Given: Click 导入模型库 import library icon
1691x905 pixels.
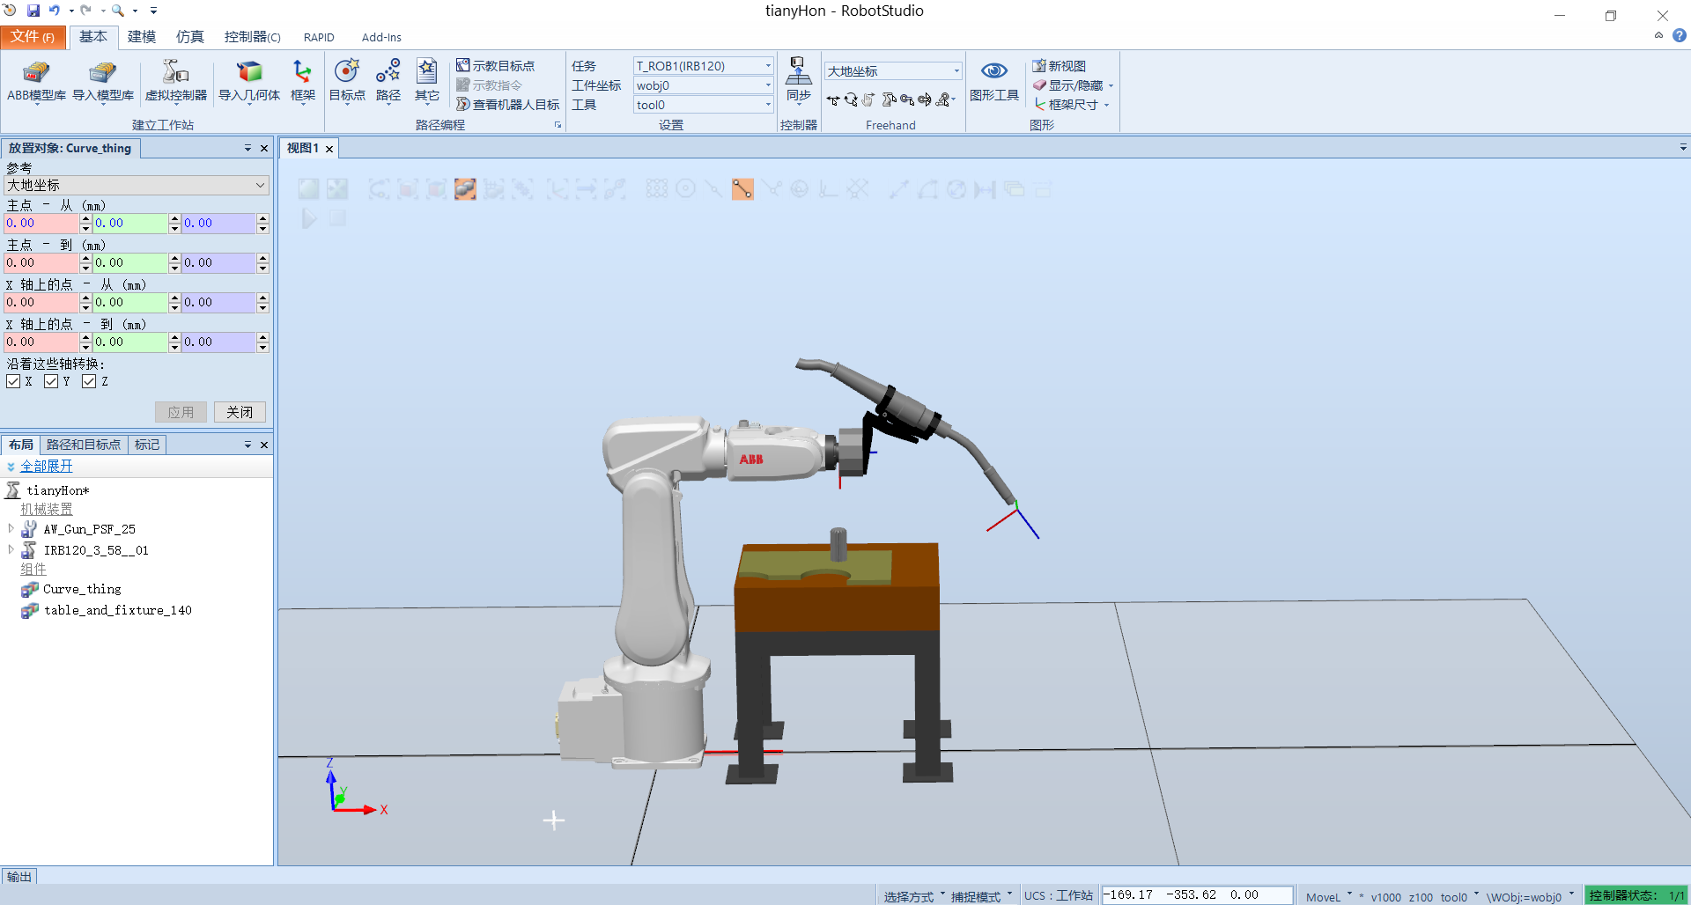Looking at the screenshot, I should point(103,82).
